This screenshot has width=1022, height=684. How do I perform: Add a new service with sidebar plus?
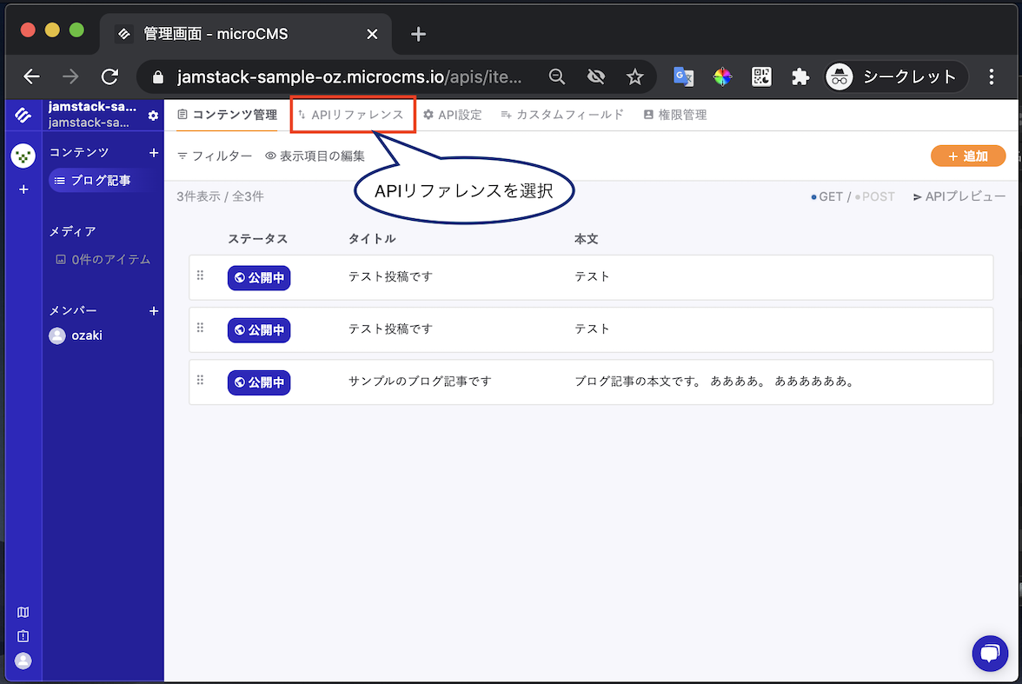pos(23,189)
